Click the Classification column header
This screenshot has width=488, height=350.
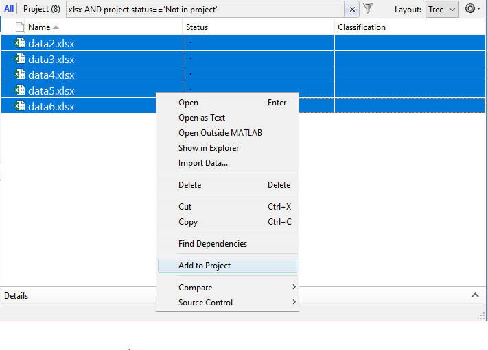pos(410,27)
